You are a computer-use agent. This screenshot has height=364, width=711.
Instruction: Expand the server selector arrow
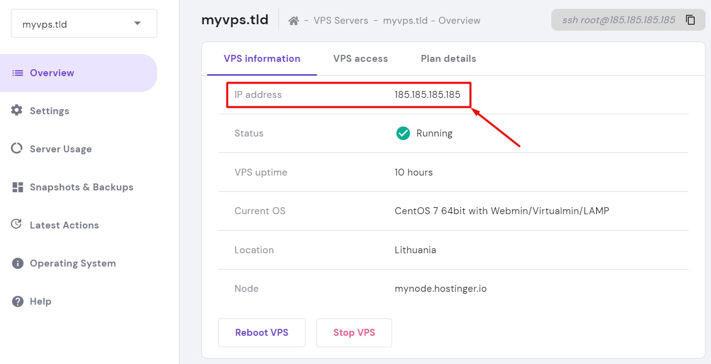[137, 24]
